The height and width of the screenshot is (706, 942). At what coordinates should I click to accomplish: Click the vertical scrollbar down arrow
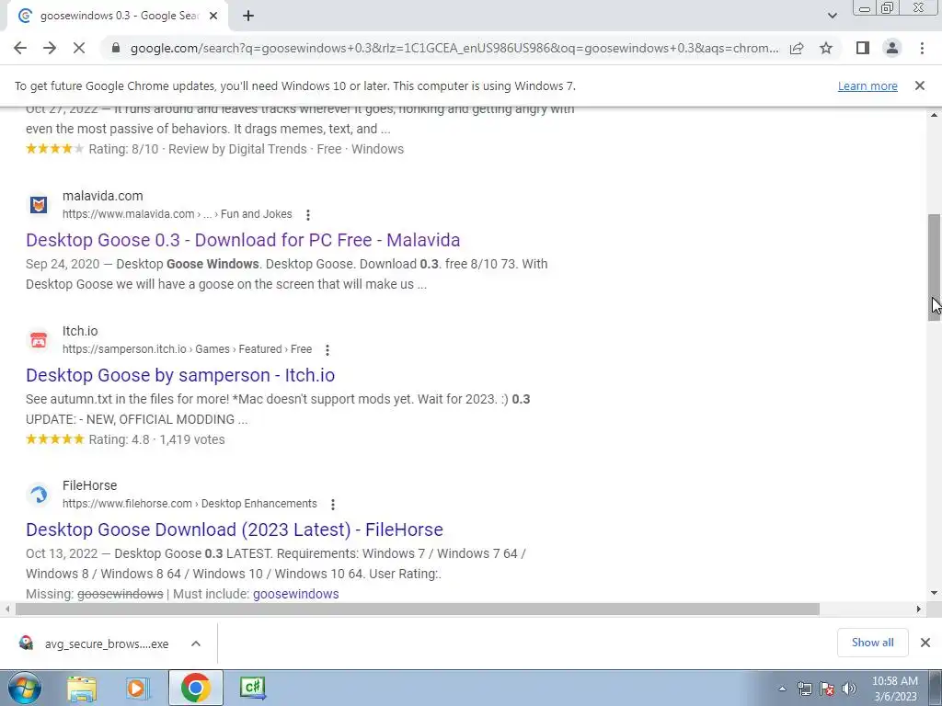pyautogui.click(x=934, y=593)
